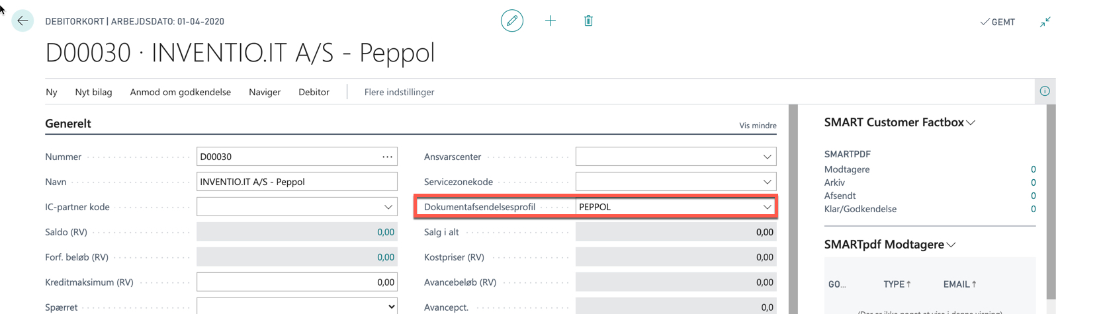Open the Nummer field ellipsis lookup
This screenshot has width=1101, height=314.
click(x=387, y=157)
